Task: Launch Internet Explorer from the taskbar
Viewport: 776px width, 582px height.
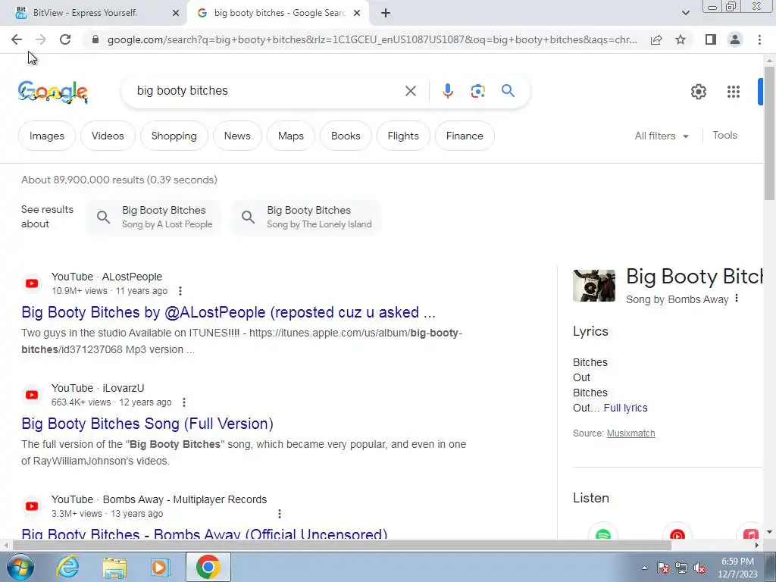Action: click(67, 567)
